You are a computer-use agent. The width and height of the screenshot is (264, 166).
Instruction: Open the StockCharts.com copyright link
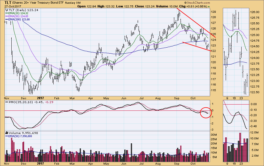coord(197,3)
